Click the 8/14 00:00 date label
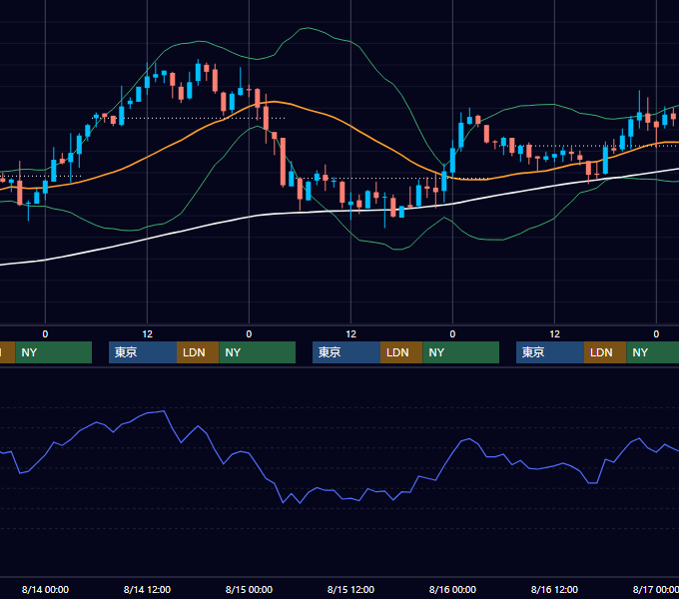 pos(45,589)
